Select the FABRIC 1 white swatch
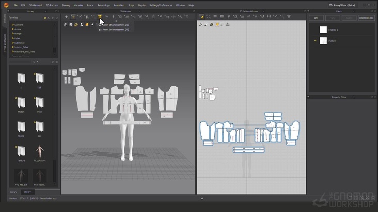 coord(323,30)
